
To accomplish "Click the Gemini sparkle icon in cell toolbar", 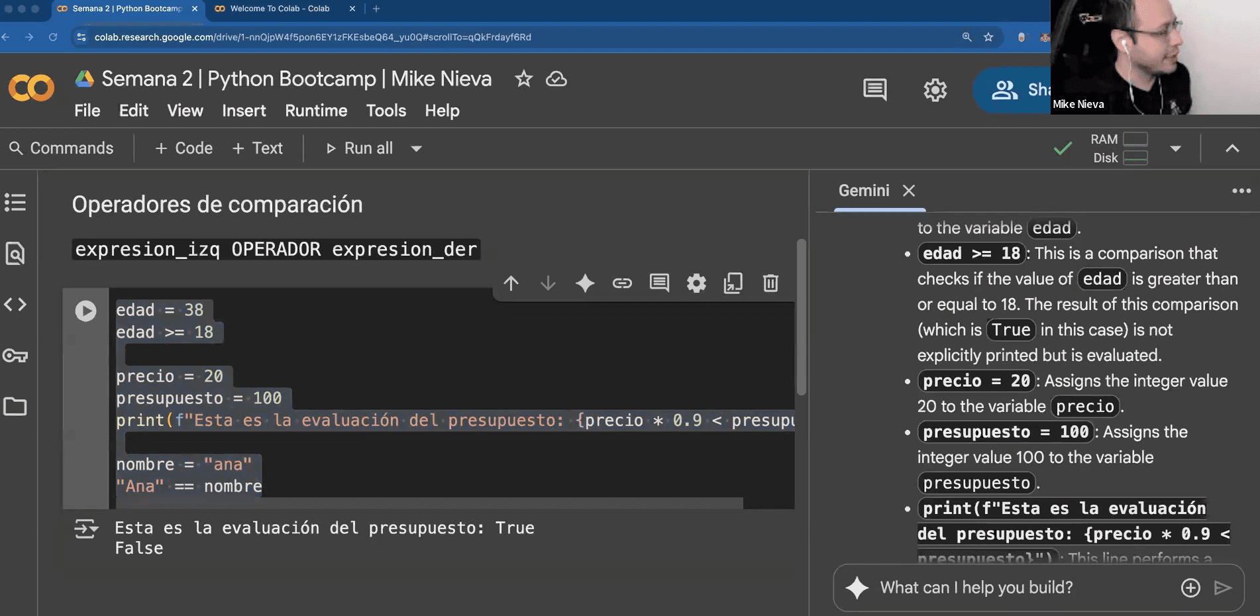I will point(584,283).
